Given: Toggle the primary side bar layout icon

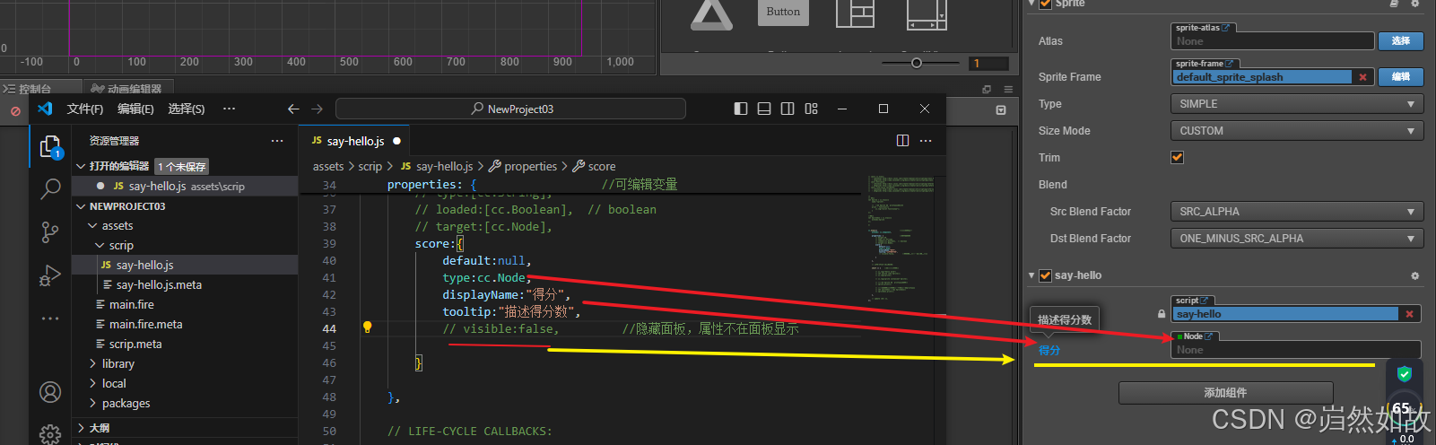Looking at the screenshot, I should 740,109.
